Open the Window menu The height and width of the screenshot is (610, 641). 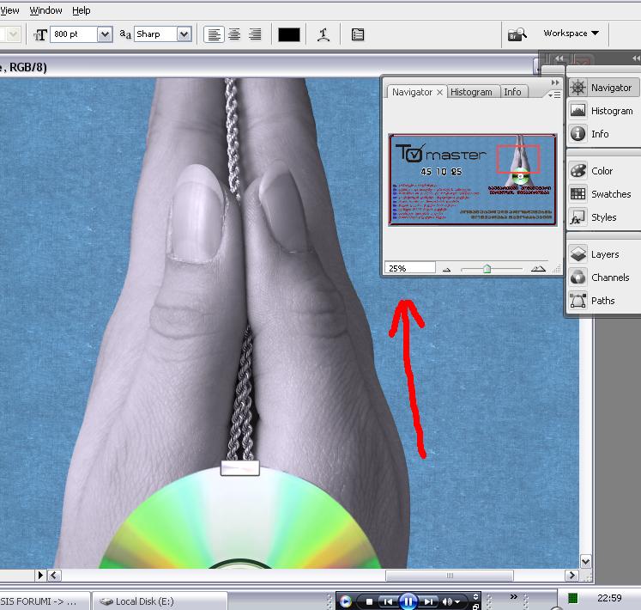pyautogui.click(x=45, y=10)
